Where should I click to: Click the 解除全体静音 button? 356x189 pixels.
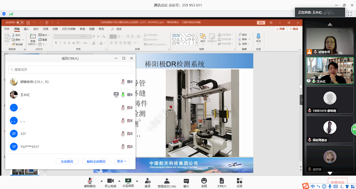tap(96, 161)
